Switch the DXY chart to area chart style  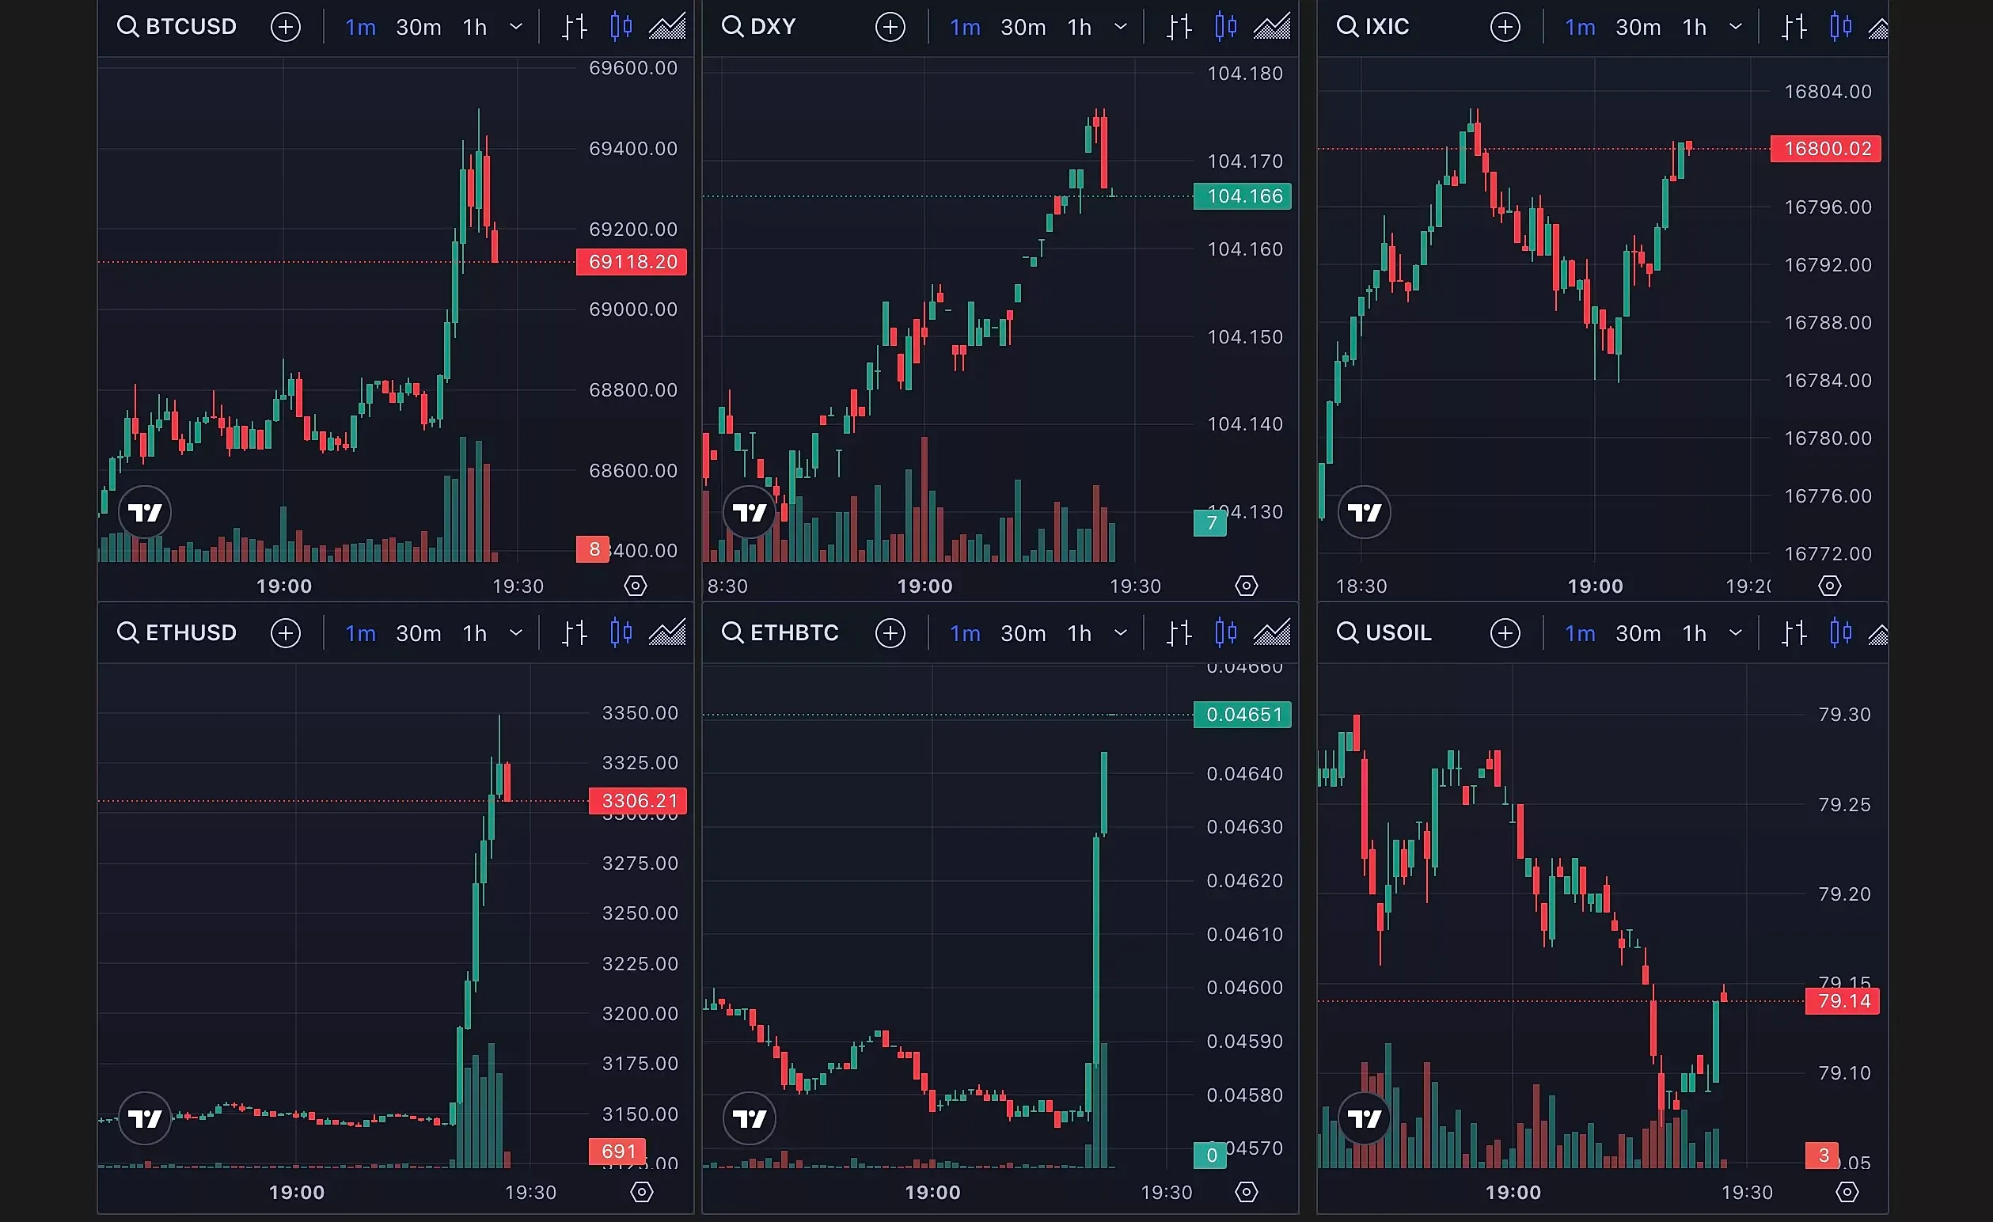click(1270, 26)
